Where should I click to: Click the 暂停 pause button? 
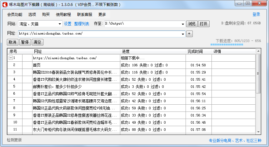25,42
